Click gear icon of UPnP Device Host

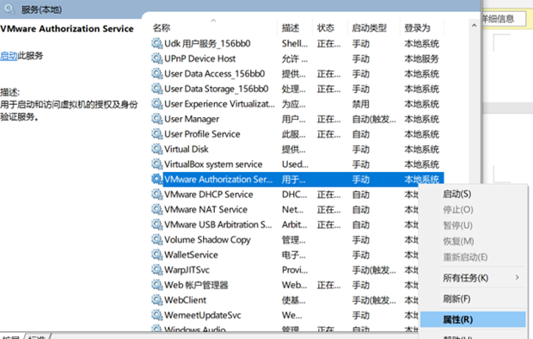[x=156, y=59]
